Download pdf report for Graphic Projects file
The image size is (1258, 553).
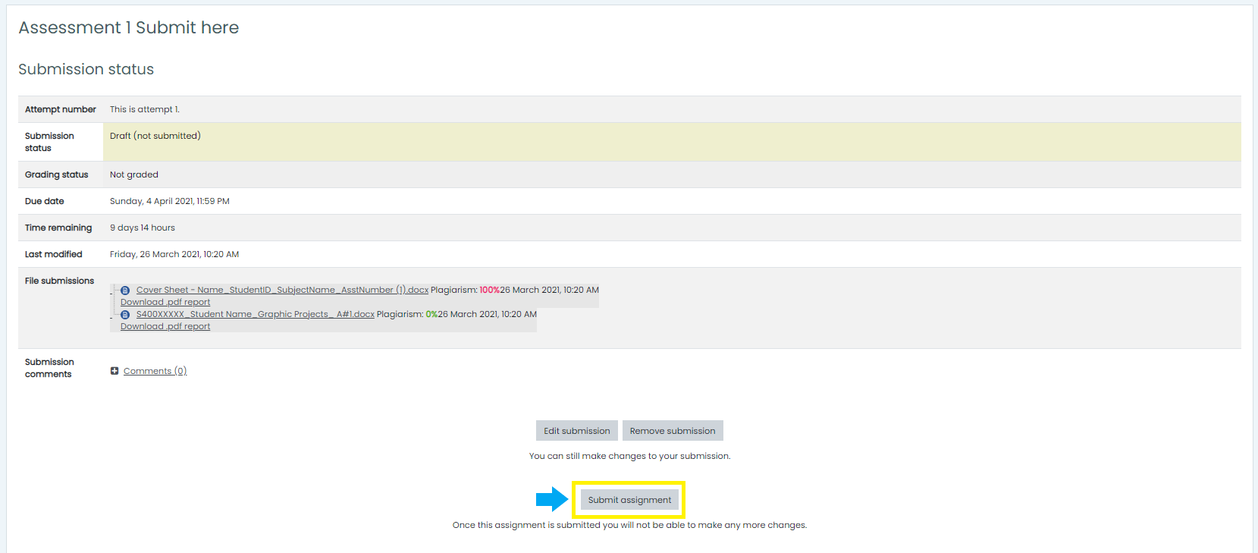tap(165, 326)
